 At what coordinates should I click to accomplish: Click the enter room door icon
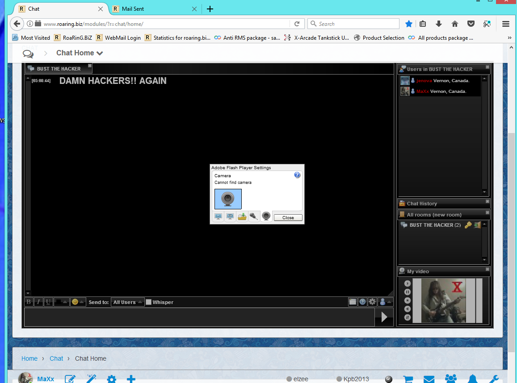477,225
